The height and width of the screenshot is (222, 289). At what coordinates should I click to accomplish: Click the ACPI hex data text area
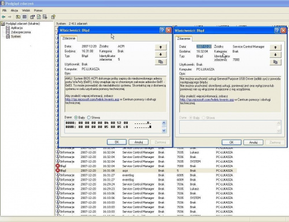tap(113, 127)
